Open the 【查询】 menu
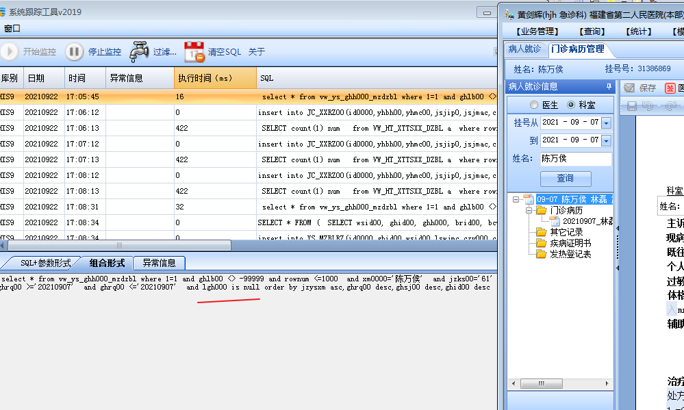 click(592, 31)
